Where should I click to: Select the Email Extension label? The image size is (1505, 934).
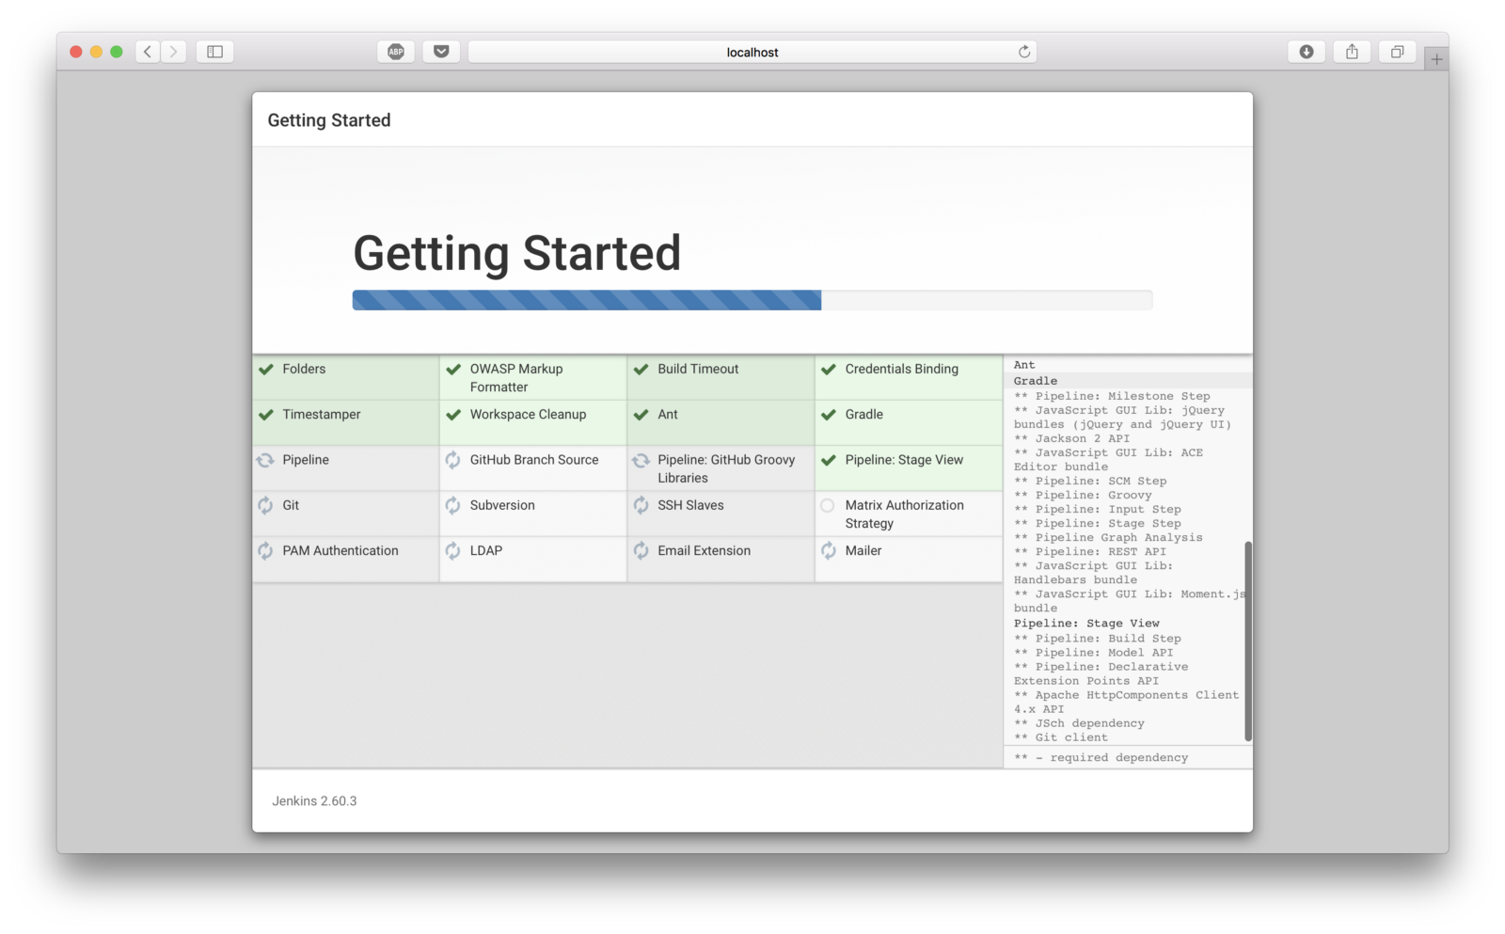coord(704,551)
